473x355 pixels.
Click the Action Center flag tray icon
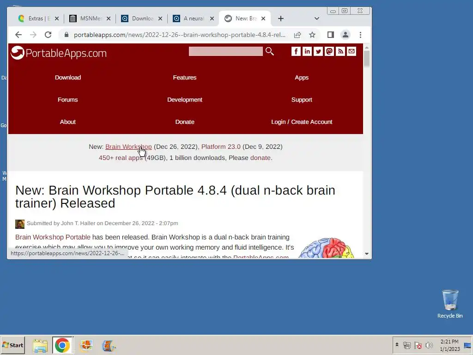coord(418,345)
